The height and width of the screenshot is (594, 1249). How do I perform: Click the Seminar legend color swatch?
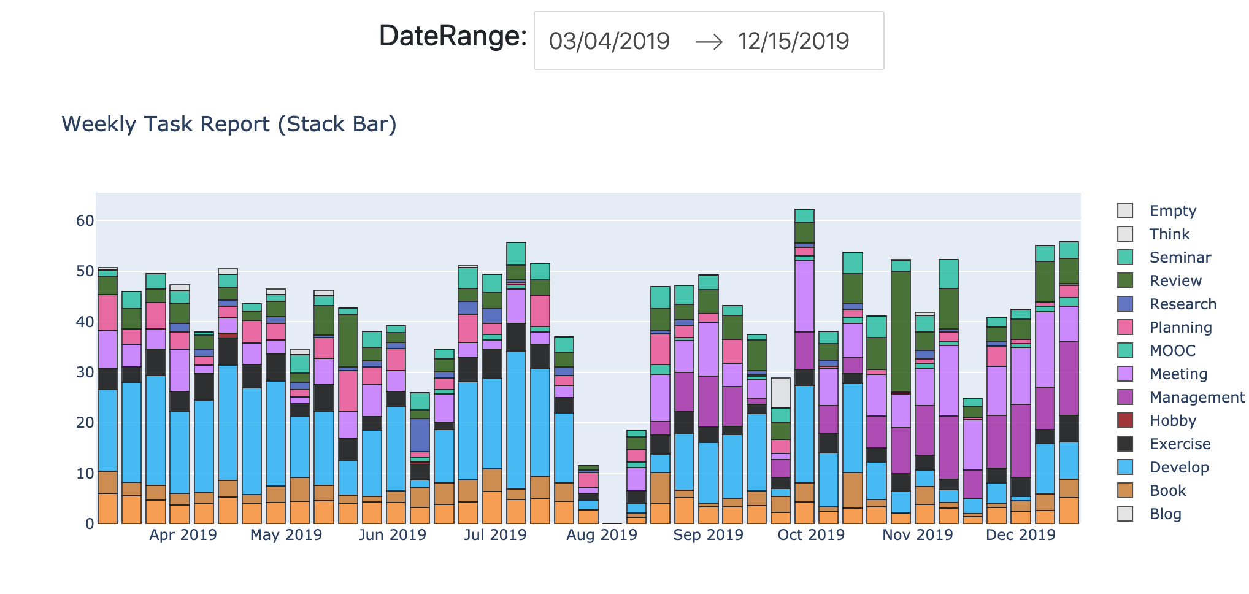coord(1125,257)
